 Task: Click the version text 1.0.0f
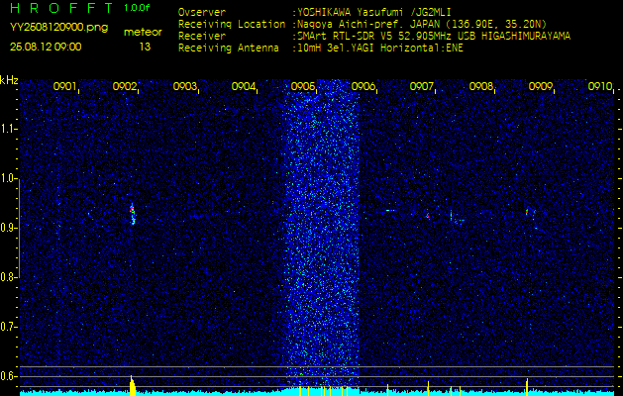(137, 8)
